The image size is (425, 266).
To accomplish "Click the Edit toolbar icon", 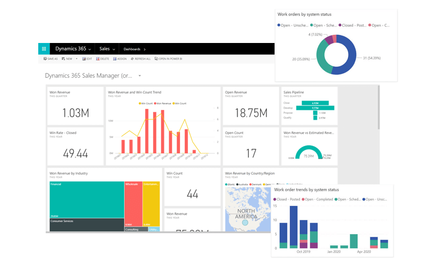I will coord(84,59).
